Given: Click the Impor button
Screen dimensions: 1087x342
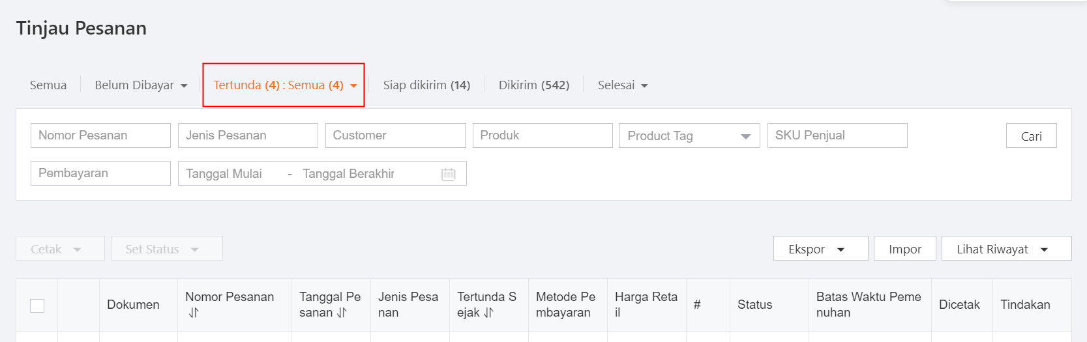Looking at the screenshot, I should (904, 249).
